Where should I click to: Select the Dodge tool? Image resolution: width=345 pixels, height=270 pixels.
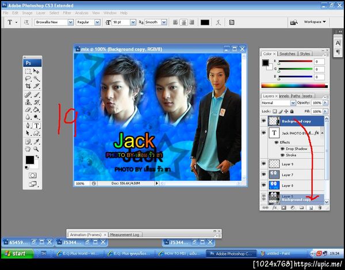coord(36,117)
